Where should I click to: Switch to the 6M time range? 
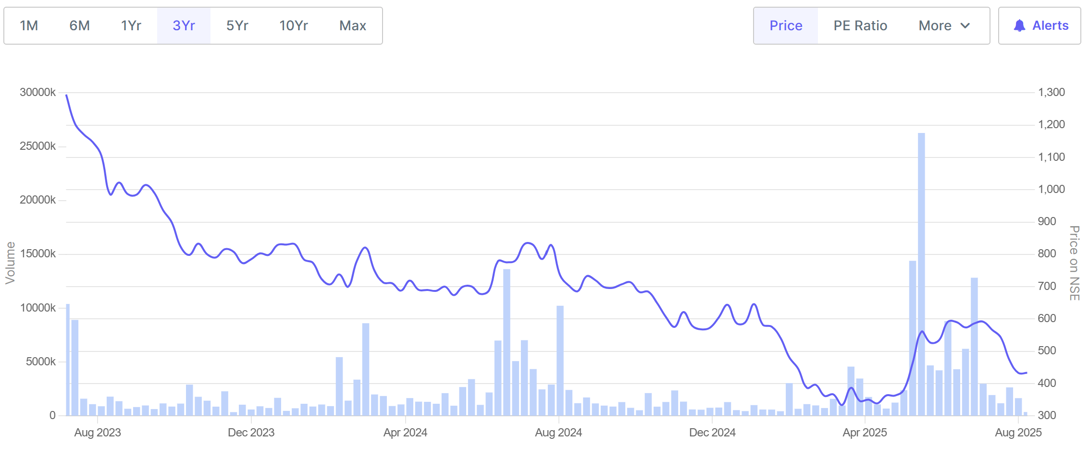[79, 26]
